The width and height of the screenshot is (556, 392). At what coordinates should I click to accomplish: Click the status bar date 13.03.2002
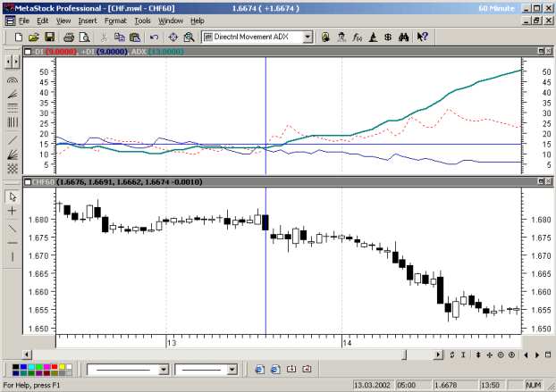click(373, 385)
